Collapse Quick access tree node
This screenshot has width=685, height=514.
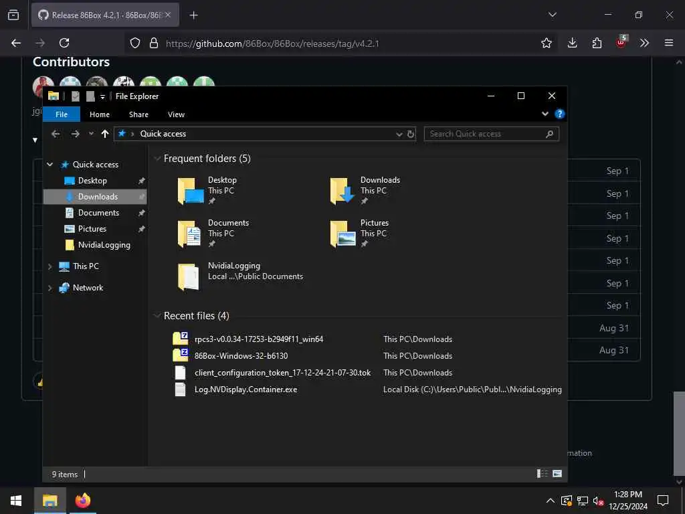click(50, 165)
